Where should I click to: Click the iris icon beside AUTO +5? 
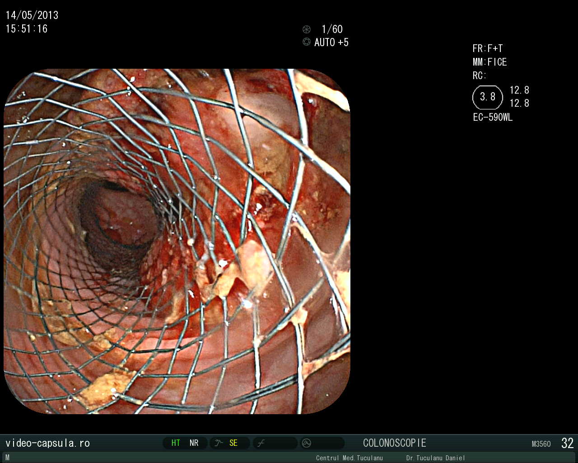pos(307,42)
